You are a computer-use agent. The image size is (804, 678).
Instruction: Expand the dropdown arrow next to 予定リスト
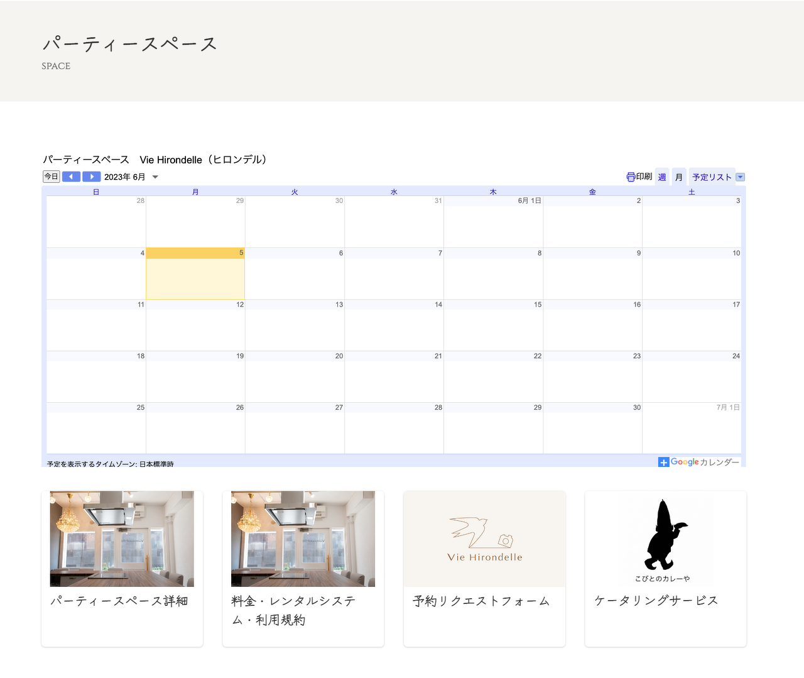(x=740, y=177)
